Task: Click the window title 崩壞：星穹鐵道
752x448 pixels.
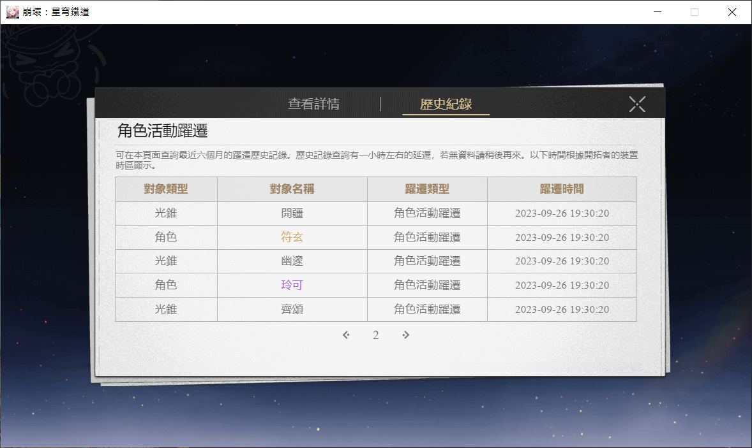Action: point(56,12)
